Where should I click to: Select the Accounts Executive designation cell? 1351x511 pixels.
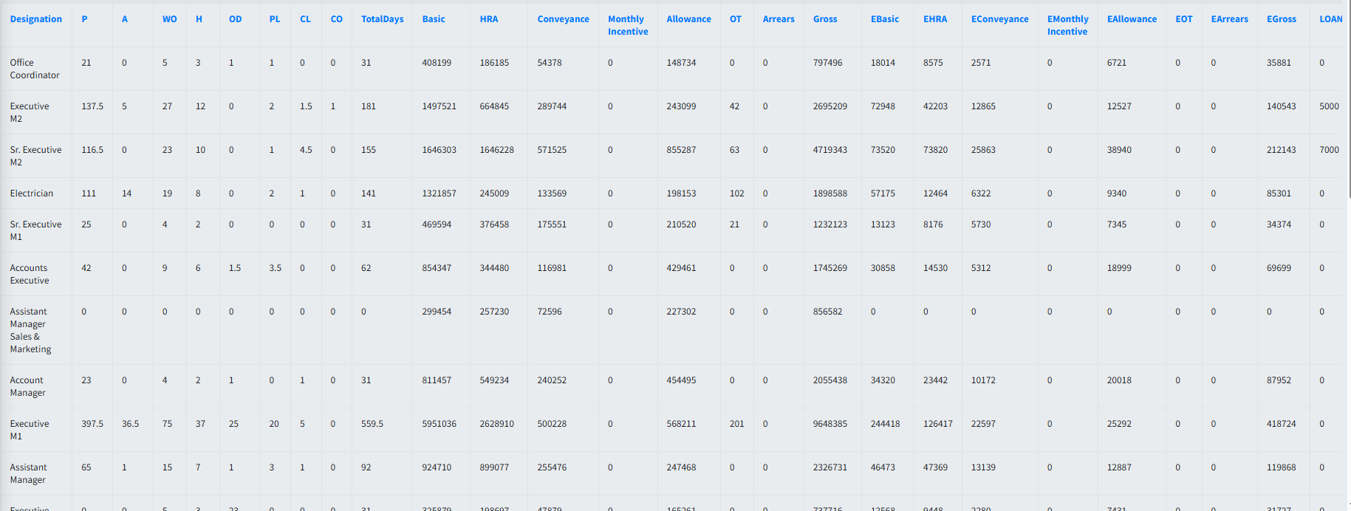pyautogui.click(x=30, y=274)
